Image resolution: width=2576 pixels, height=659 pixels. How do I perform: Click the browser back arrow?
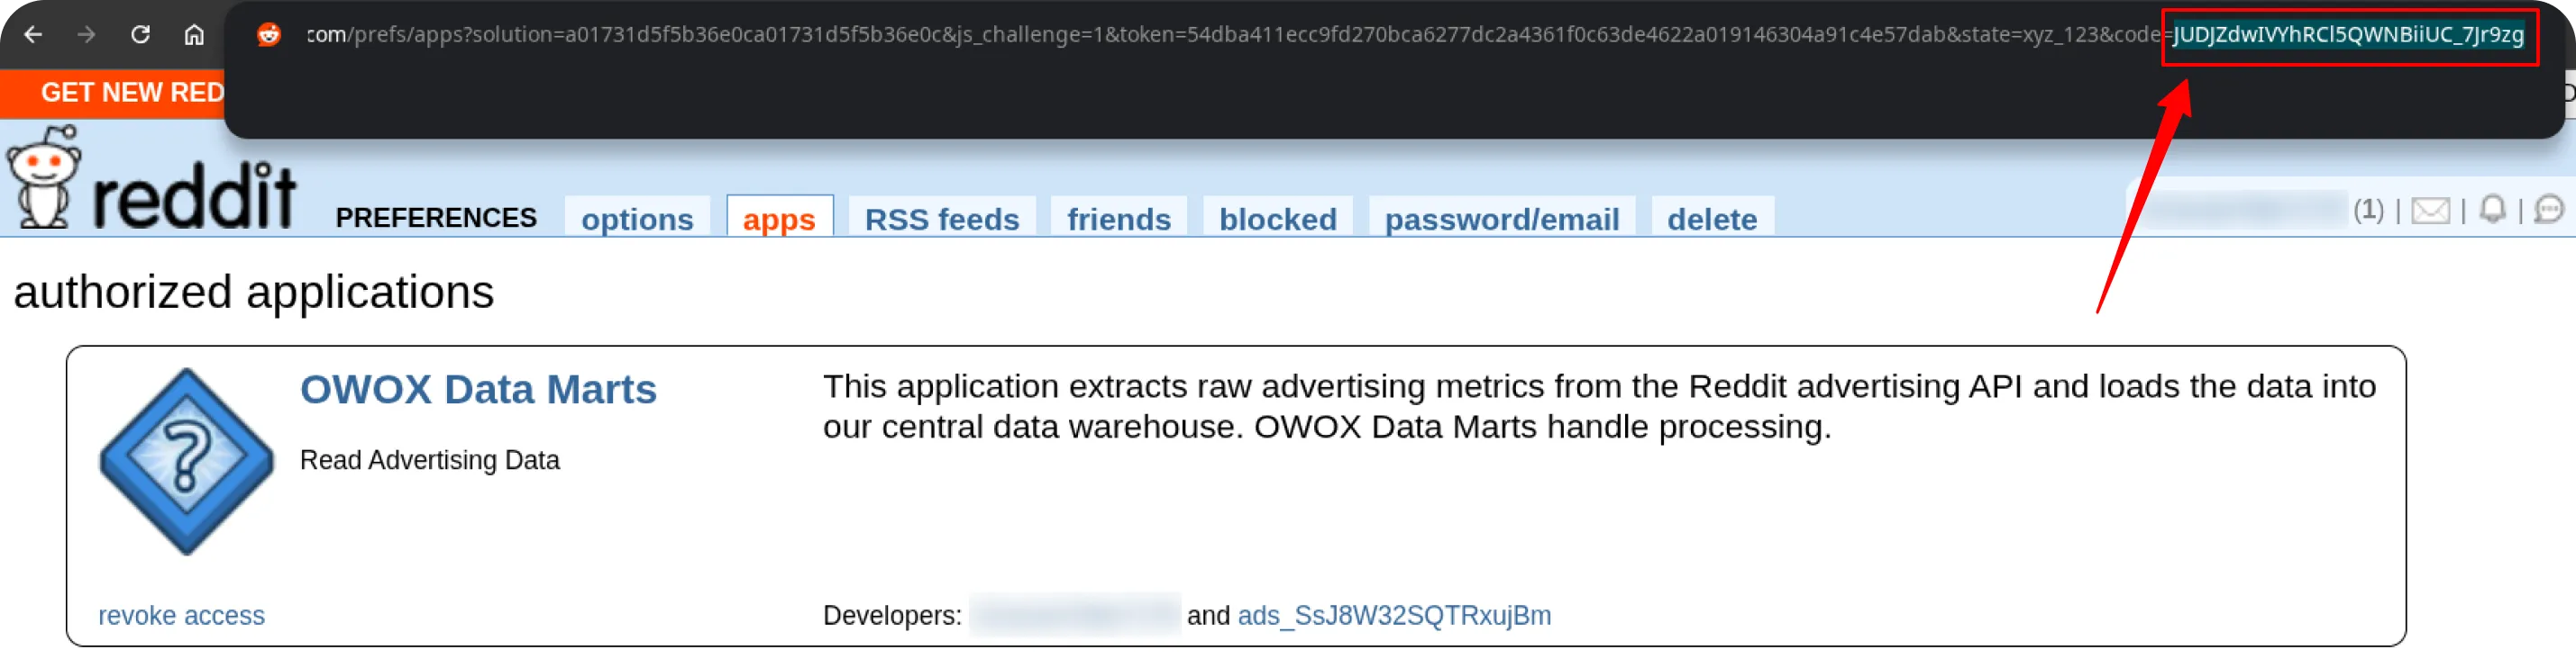[x=33, y=35]
